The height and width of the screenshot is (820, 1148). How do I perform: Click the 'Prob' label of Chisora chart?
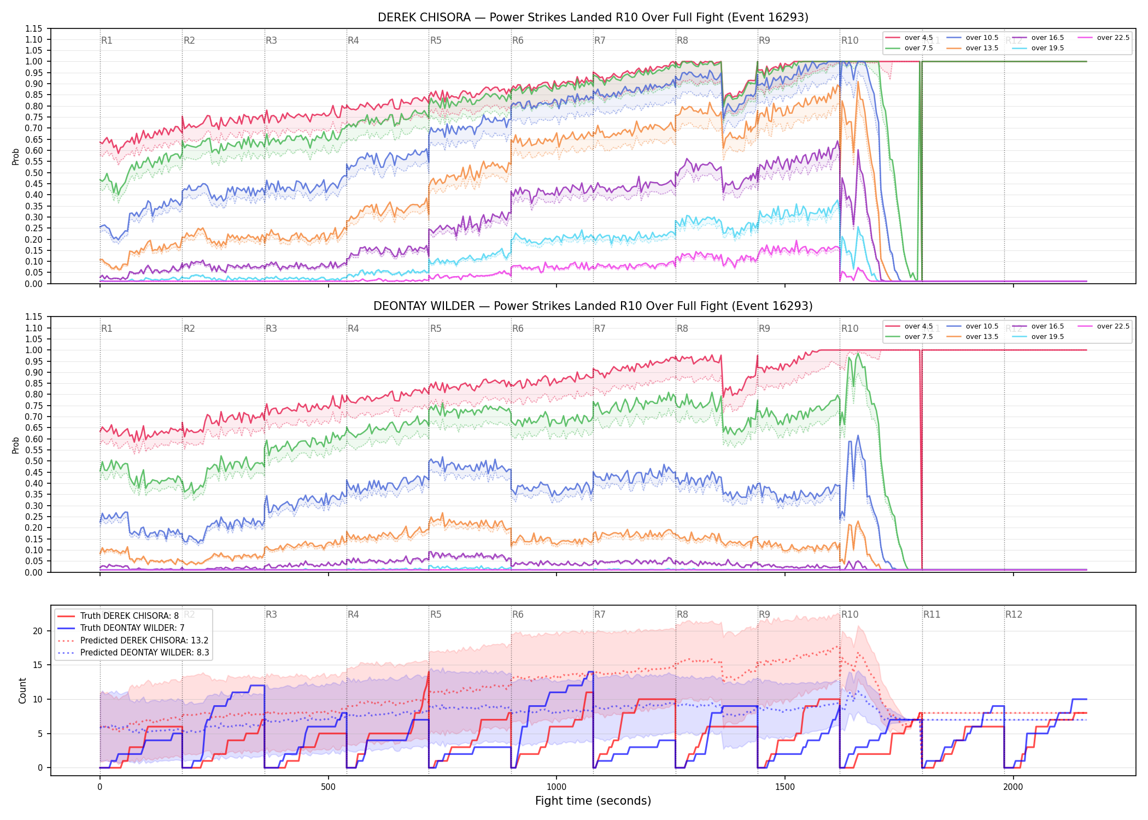click(x=16, y=157)
